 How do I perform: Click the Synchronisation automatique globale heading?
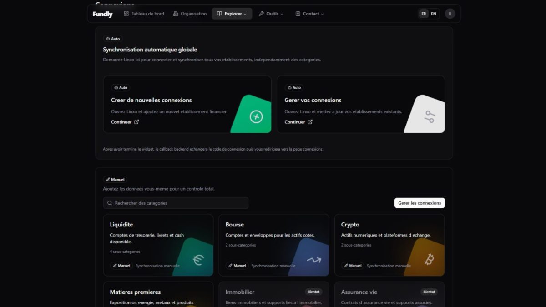150,50
